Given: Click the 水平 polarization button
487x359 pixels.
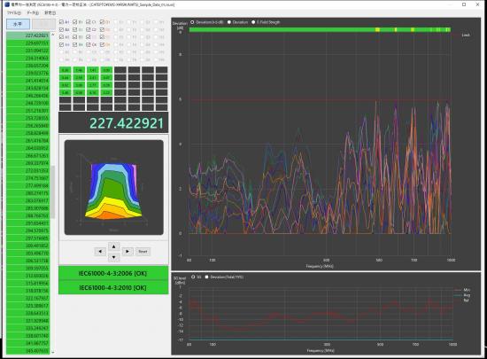Looking at the screenshot, I should point(18,24).
